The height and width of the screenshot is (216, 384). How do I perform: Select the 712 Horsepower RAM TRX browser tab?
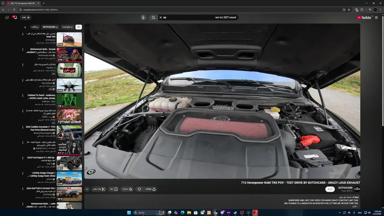(23, 3)
